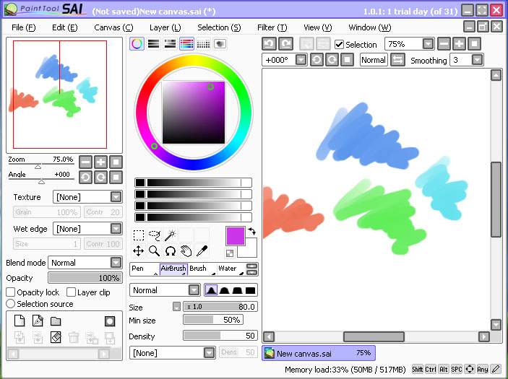This screenshot has height=379, width=508.
Task: Select the hand pan tool
Action: tap(186, 251)
